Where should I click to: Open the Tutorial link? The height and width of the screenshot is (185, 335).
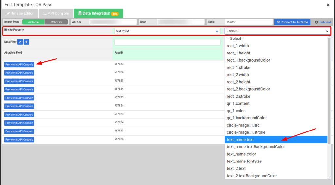(x=323, y=22)
